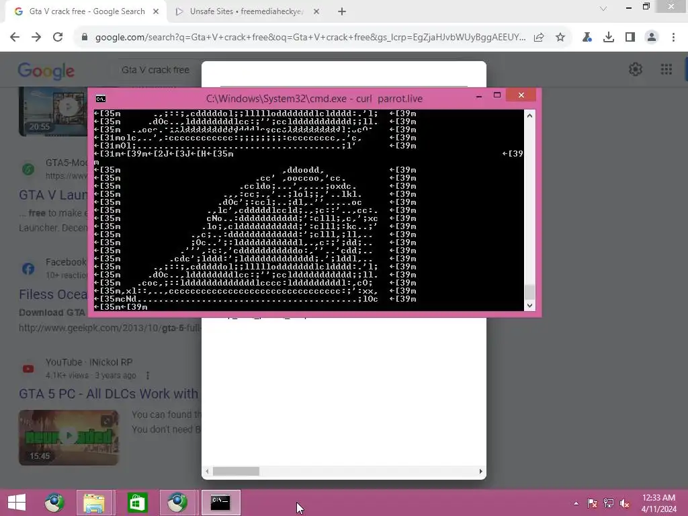The width and height of the screenshot is (688, 516).
Task: Play the 20:55 video thumbnail
Action: [53, 112]
